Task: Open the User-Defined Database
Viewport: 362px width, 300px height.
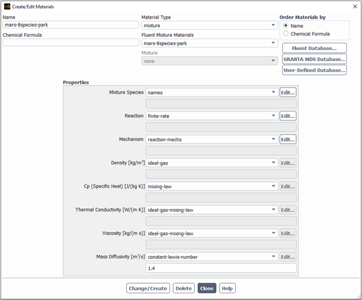Action: click(x=314, y=70)
